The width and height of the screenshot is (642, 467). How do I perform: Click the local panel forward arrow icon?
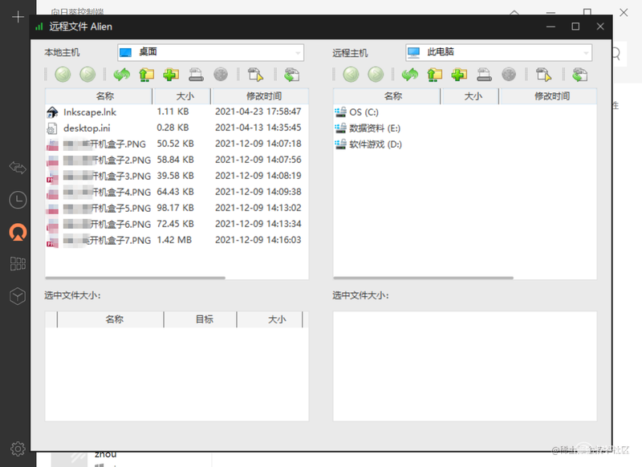[x=87, y=75]
